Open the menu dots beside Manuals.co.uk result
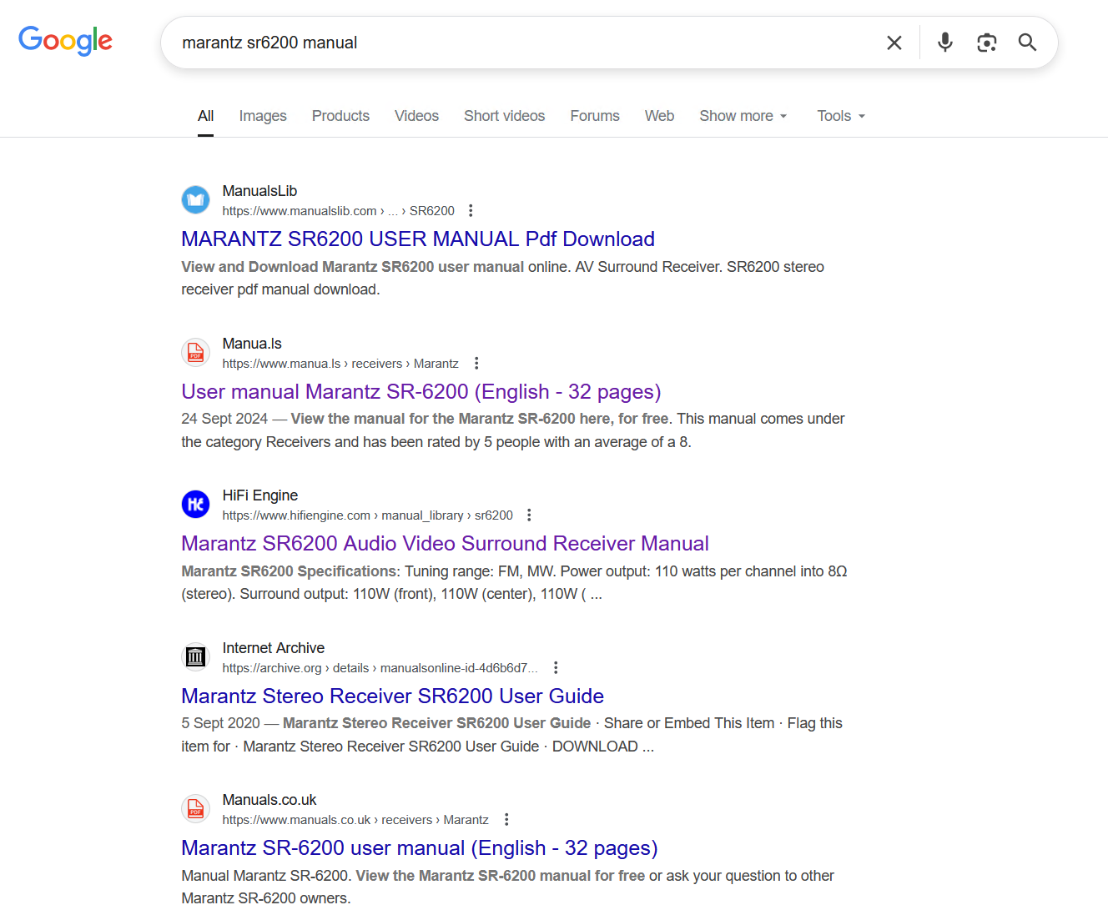The height and width of the screenshot is (915, 1108). click(506, 820)
